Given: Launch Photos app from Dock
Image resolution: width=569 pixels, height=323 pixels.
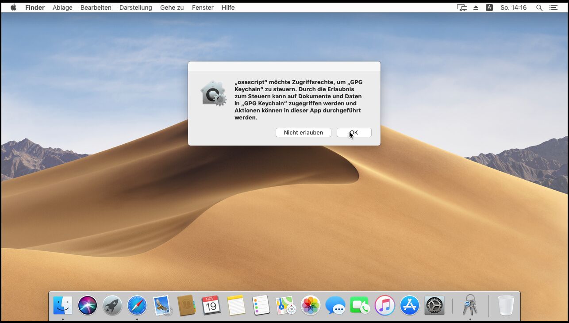Looking at the screenshot, I should [310, 305].
